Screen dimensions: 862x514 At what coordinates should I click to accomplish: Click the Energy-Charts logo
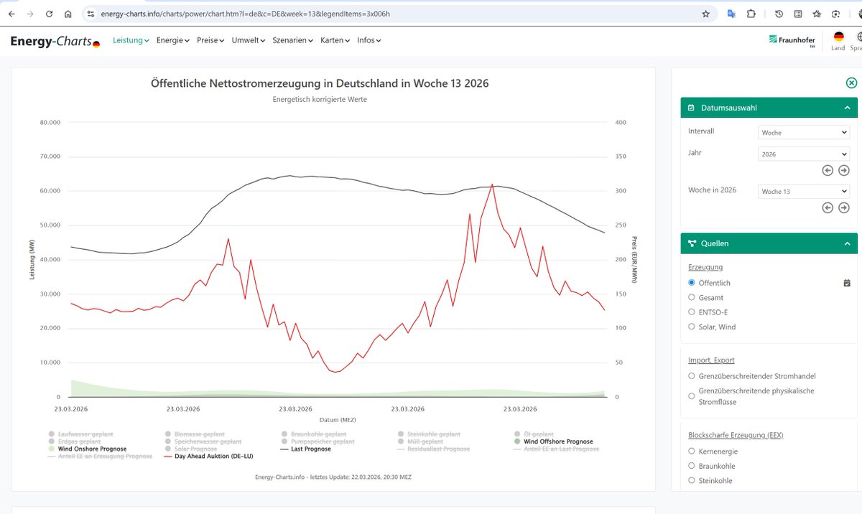click(x=55, y=42)
